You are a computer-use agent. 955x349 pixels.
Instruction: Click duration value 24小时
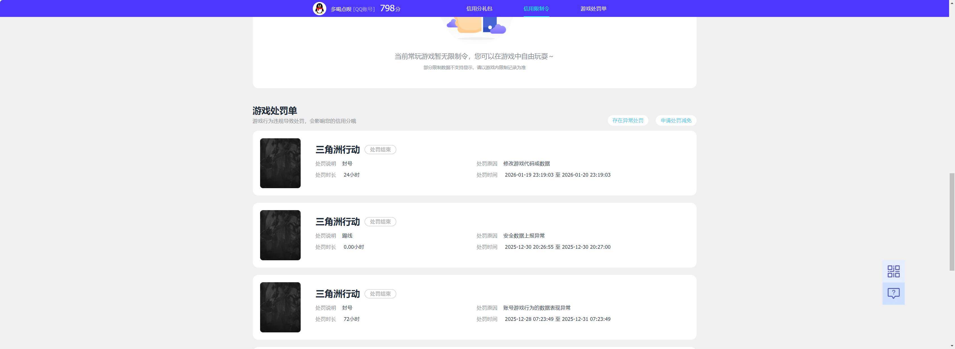[351, 175]
